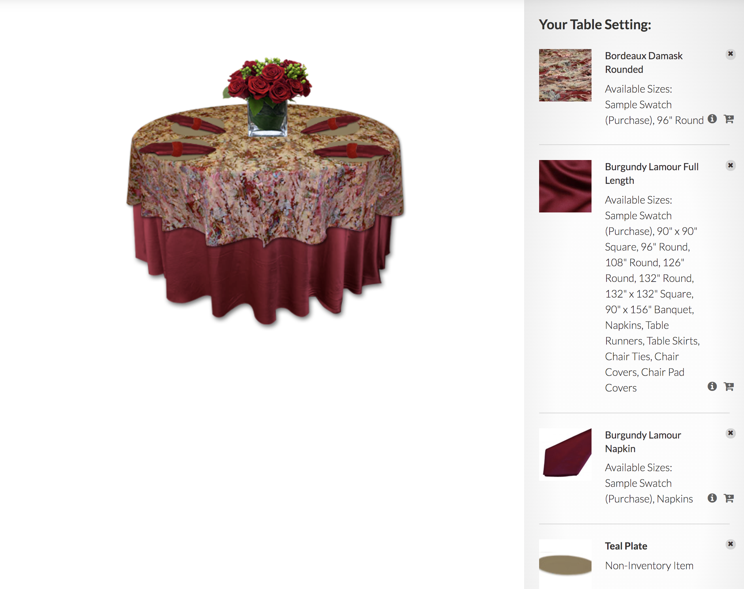Screen dimensions: 744x589
Task: Open Teal Plate thumbnail image
Action: point(565,564)
